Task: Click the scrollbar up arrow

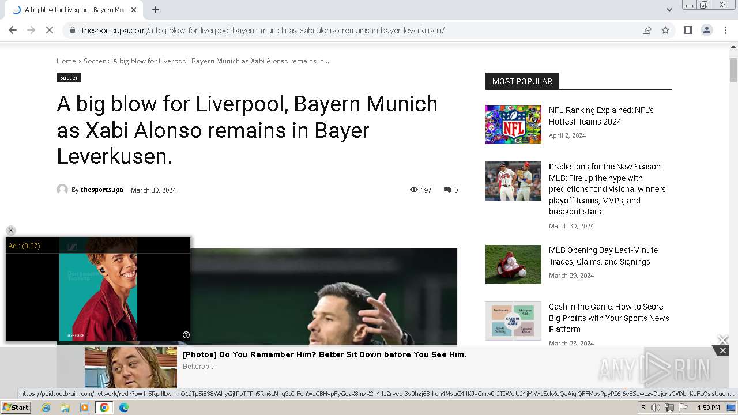Action: click(733, 48)
